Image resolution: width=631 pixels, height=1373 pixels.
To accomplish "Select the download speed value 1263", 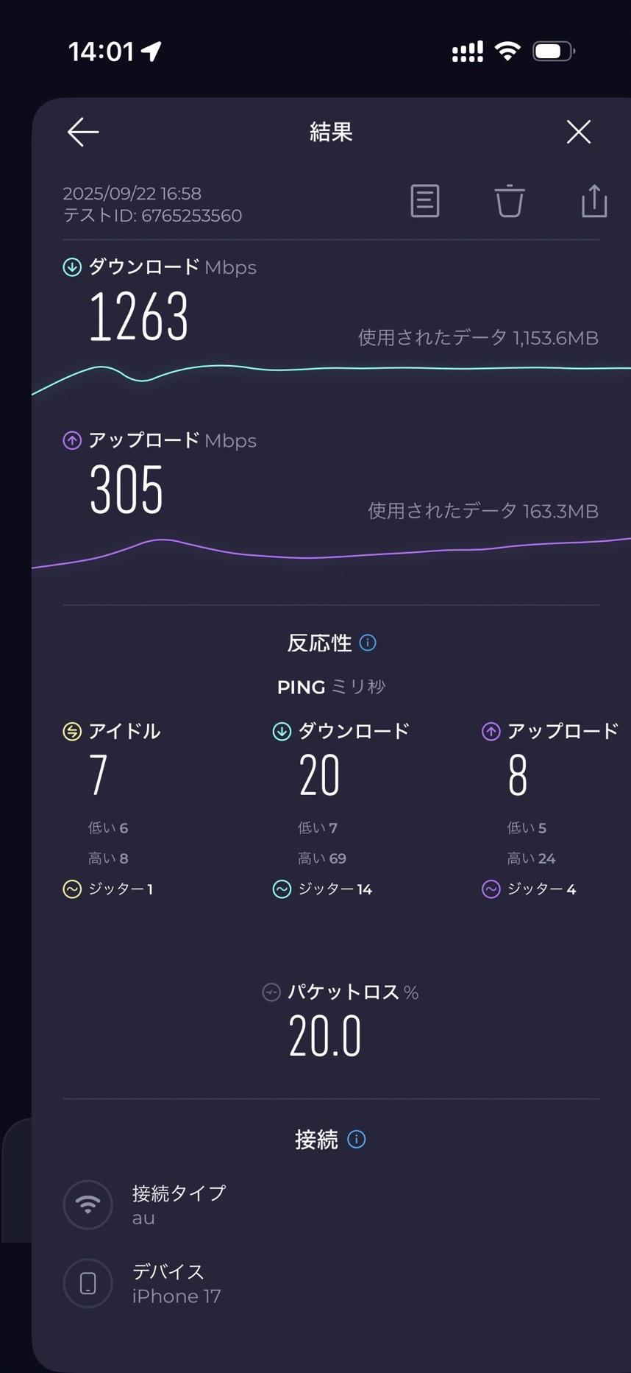I will click(x=139, y=317).
